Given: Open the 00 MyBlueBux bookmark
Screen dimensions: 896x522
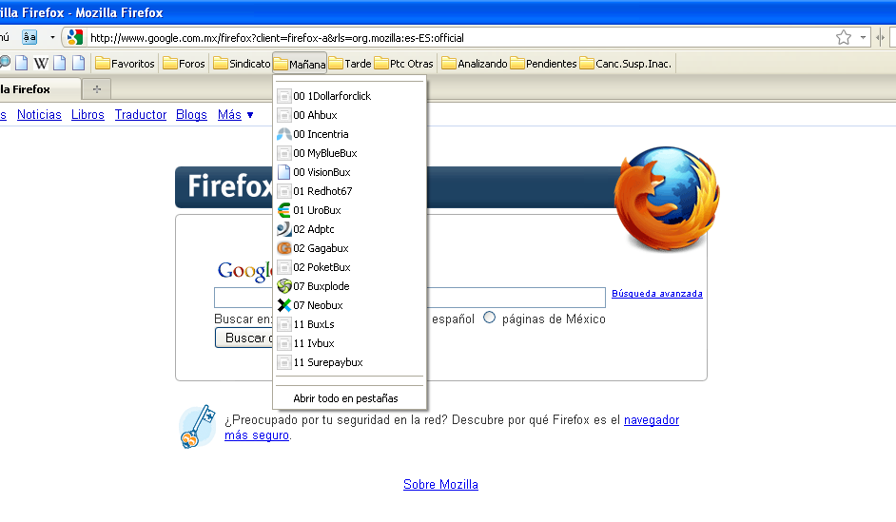Looking at the screenshot, I should [350, 153].
